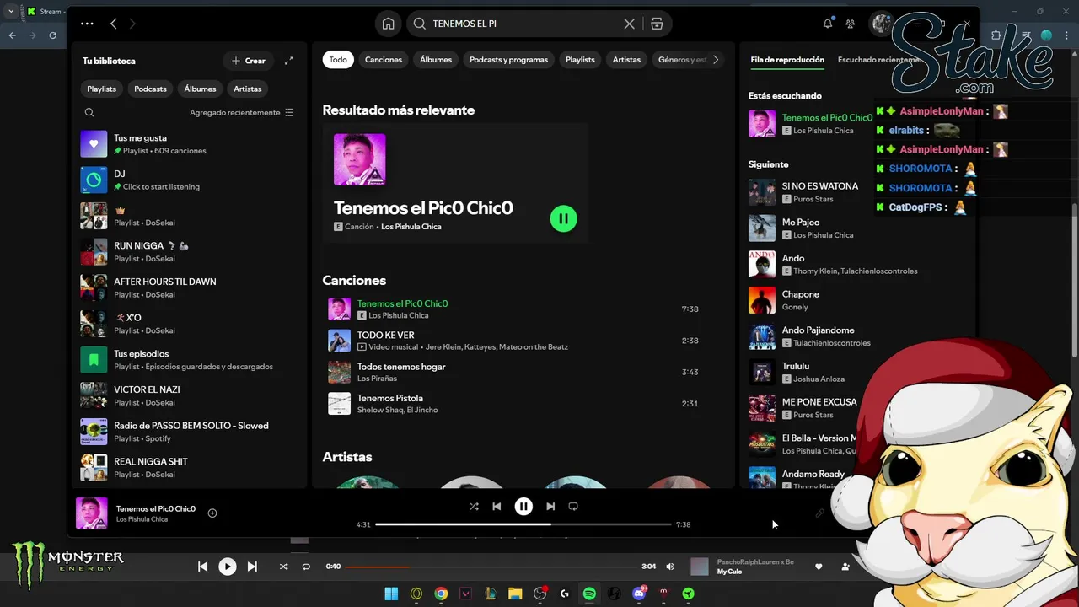Select the Playlists results filter in search
1079x607 pixels.
580,60
